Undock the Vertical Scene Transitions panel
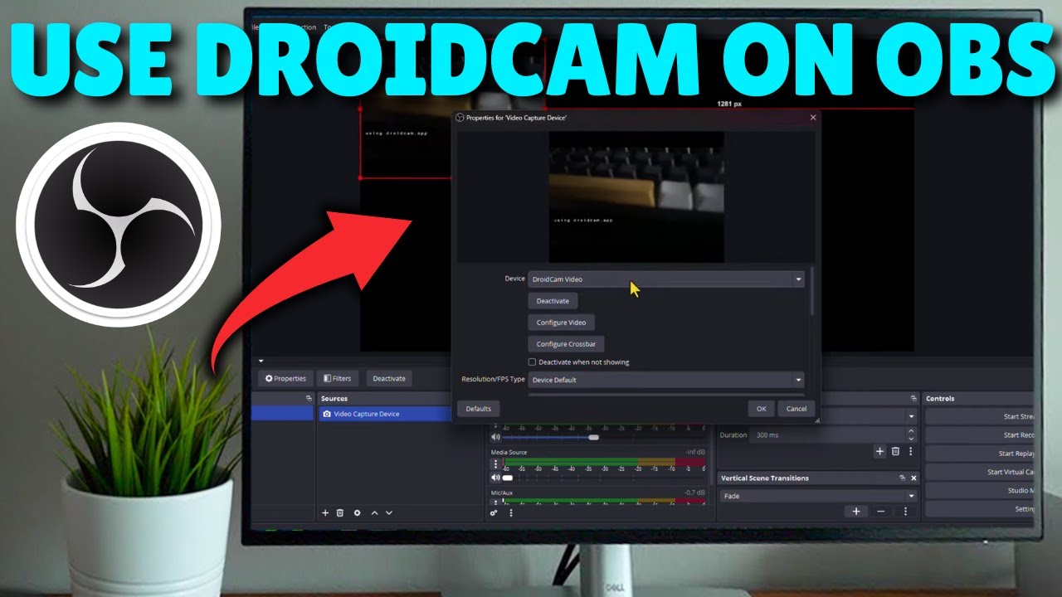The width and height of the screenshot is (1062, 597). [x=902, y=478]
